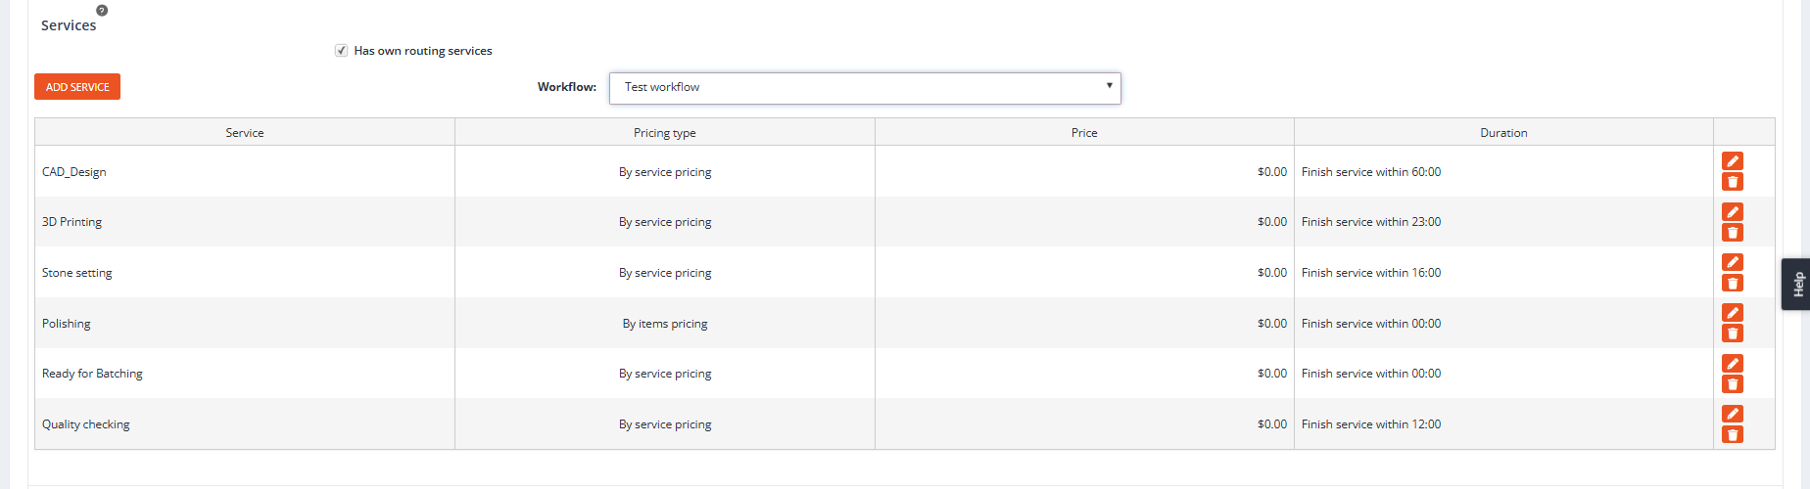
Task: Edit the Stone setting service
Action: click(1732, 262)
